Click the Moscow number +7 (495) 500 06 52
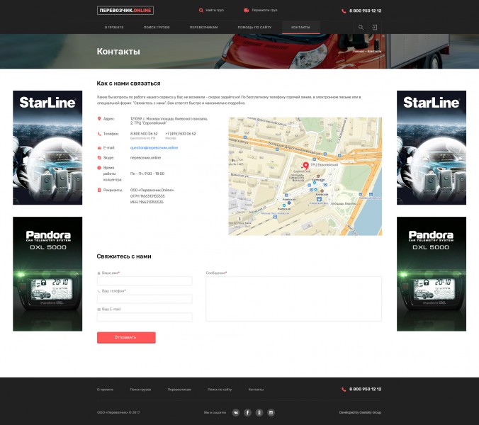 (x=181, y=134)
